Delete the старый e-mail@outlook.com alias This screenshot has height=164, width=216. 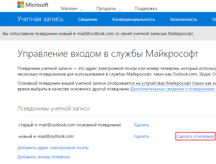141,125
